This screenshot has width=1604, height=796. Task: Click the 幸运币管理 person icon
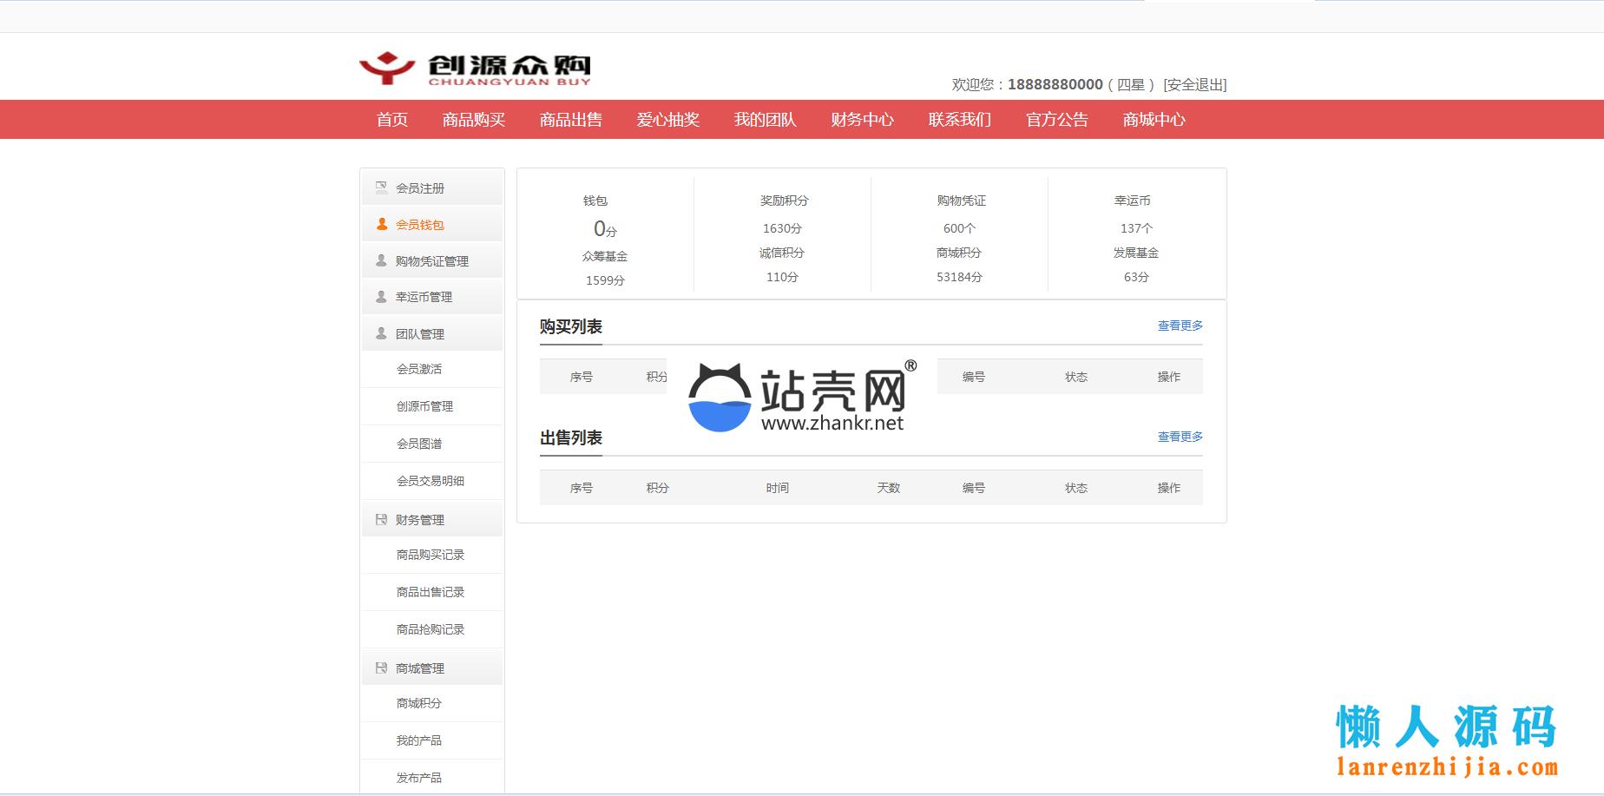coord(381,297)
